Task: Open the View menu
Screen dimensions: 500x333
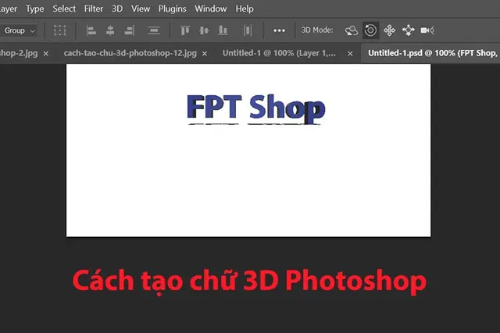Action: (141, 9)
